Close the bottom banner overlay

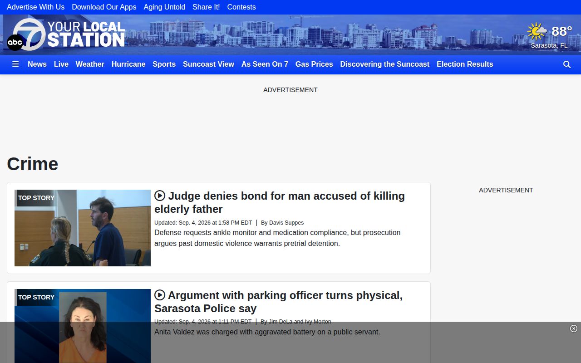pos(574,329)
